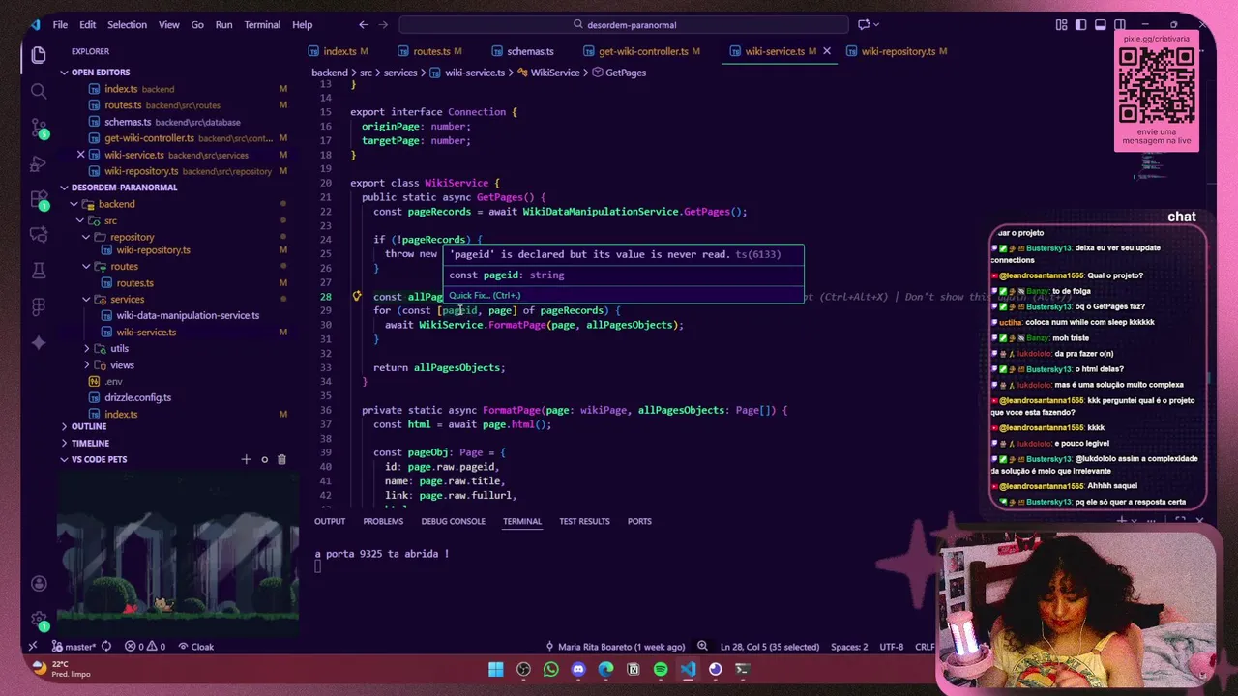Screen dimensions: 1238x696
Task: Open Discord from the taskbar
Action: (x=578, y=669)
